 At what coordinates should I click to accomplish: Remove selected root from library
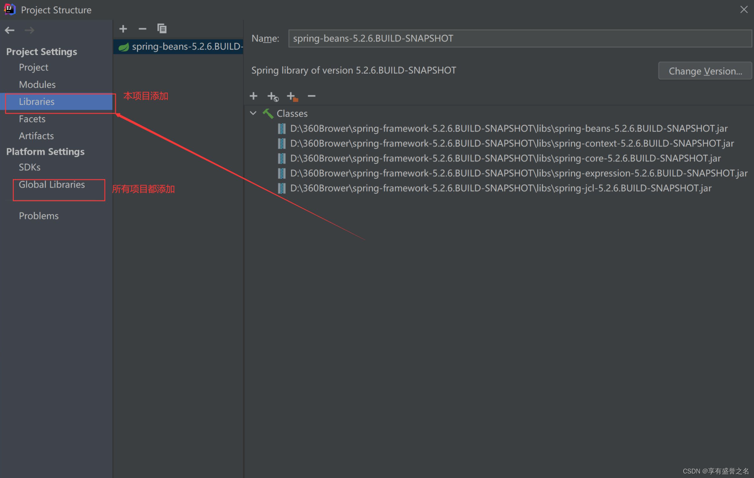click(x=312, y=96)
